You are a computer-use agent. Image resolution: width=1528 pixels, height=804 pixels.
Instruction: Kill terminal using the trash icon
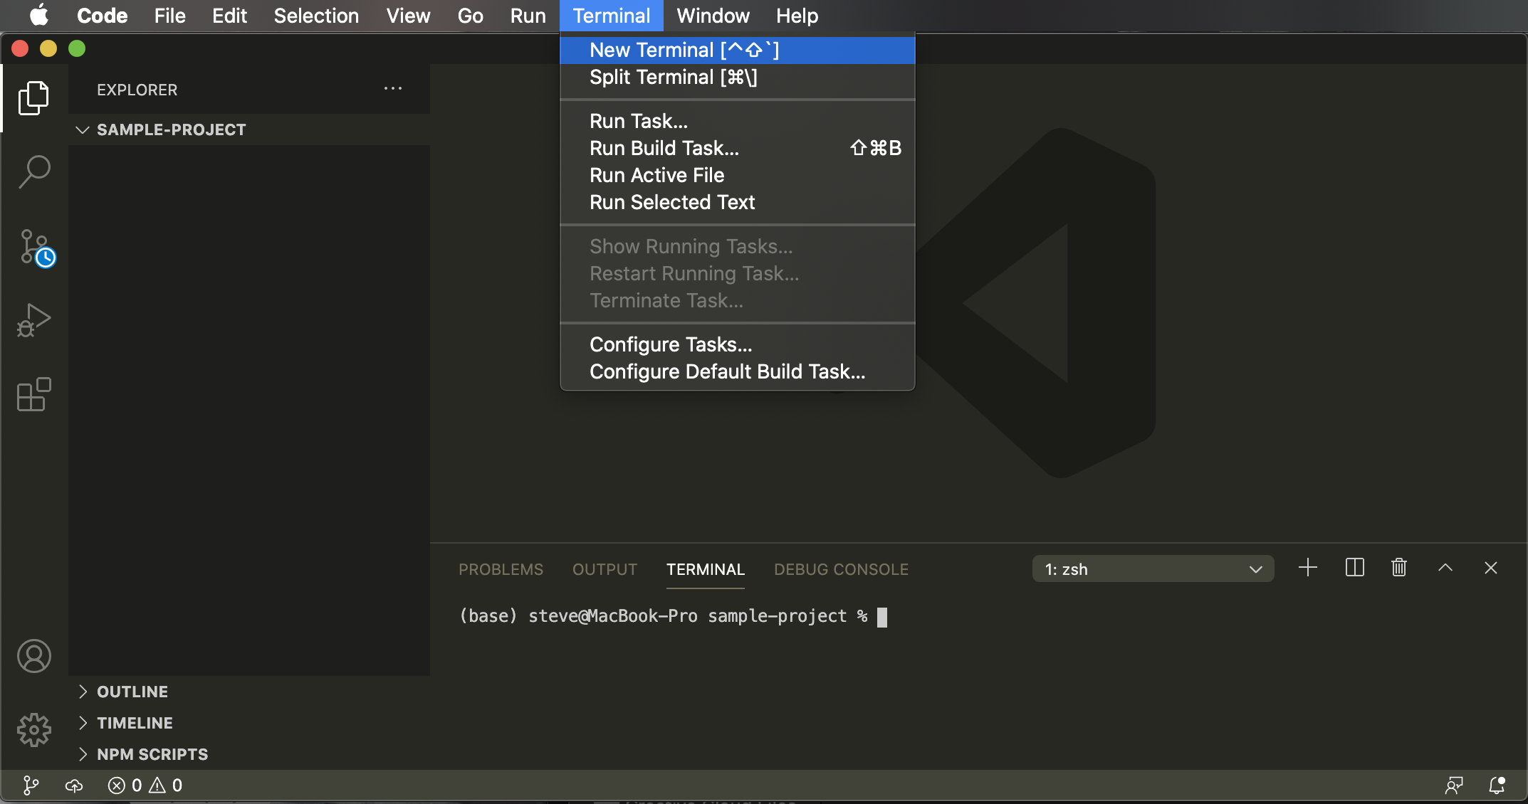[x=1399, y=568]
